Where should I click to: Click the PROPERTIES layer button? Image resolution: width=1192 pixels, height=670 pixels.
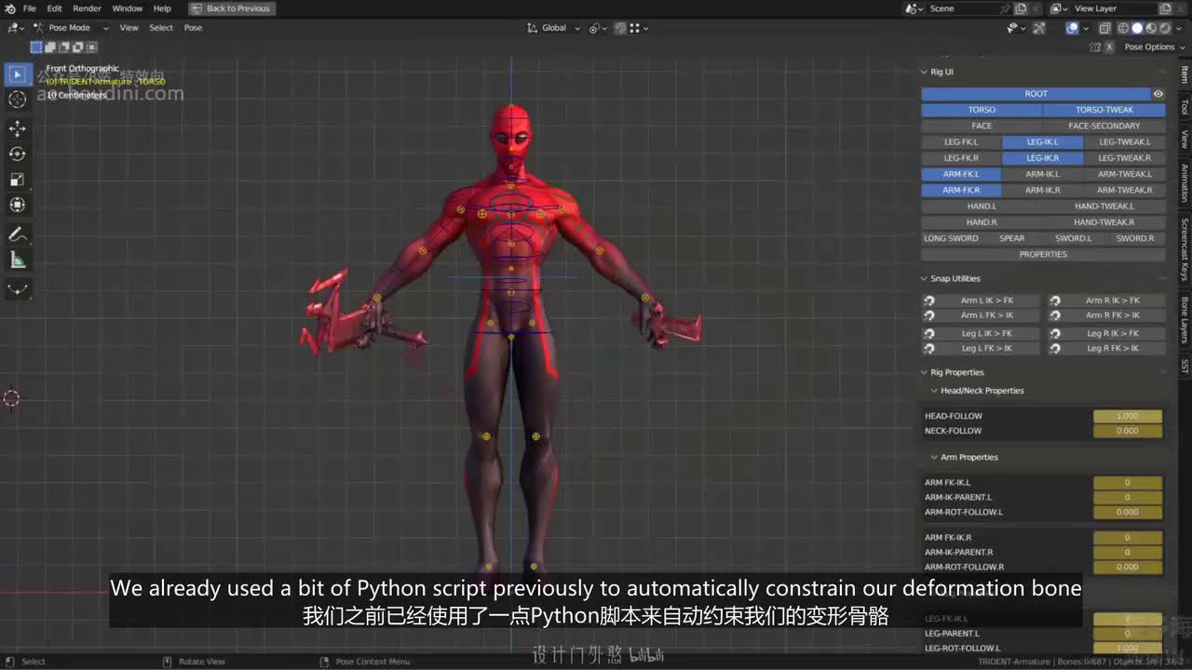point(1043,254)
